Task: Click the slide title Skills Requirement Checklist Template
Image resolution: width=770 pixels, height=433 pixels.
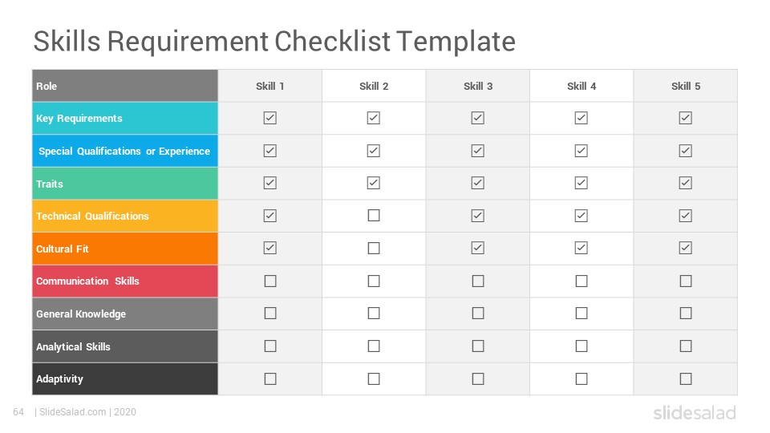Action: point(274,41)
